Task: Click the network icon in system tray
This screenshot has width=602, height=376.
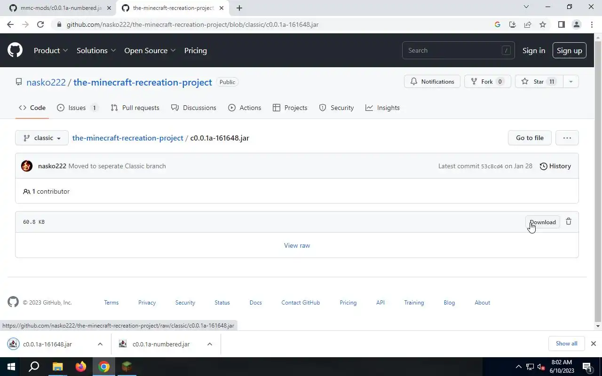Action: (530, 367)
